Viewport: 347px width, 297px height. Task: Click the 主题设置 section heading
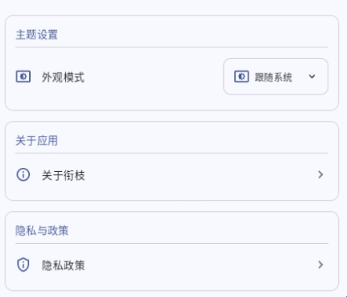click(x=36, y=35)
